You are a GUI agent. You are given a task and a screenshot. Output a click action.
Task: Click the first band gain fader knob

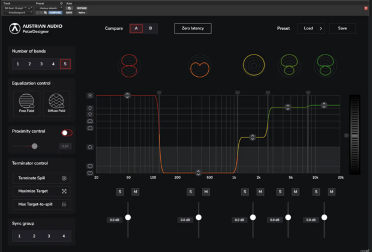pyautogui.click(x=128, y=217)
